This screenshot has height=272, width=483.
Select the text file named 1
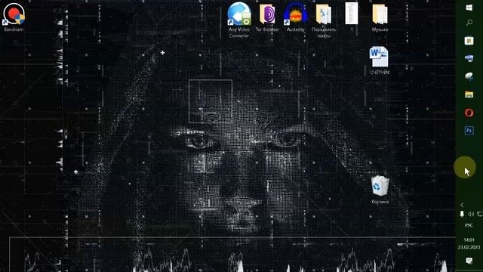(x=352, y=17)
